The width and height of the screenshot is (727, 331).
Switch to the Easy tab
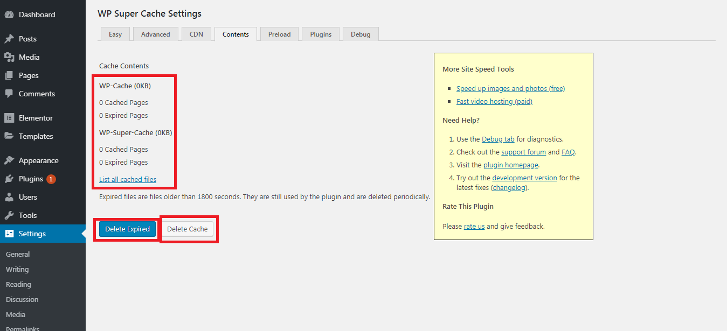[115, 34]
